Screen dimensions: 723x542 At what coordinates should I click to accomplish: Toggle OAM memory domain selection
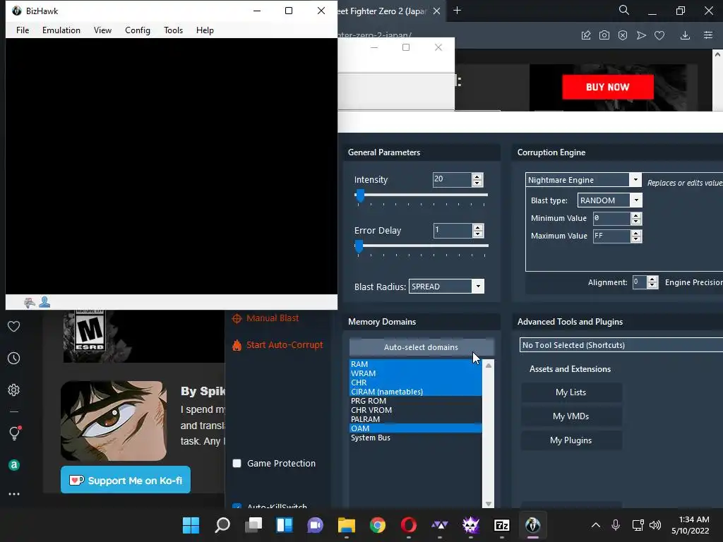coord(415,428)
